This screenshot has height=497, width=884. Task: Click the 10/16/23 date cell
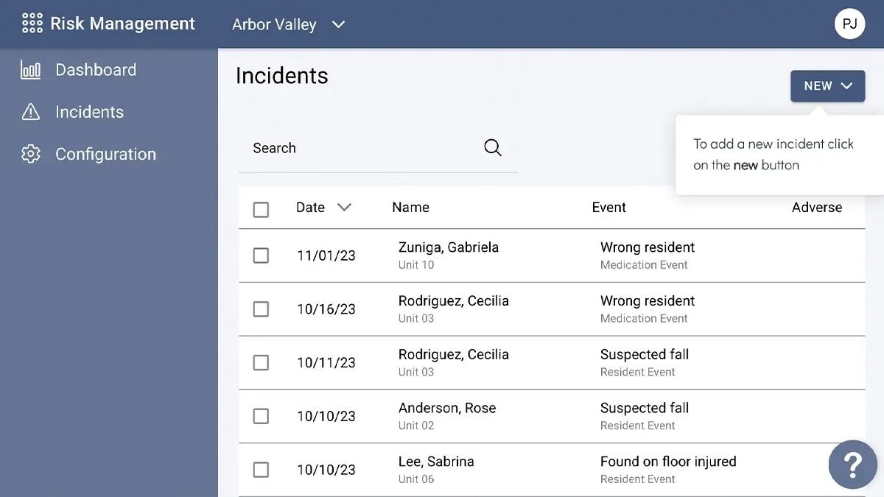click(326, 309)
